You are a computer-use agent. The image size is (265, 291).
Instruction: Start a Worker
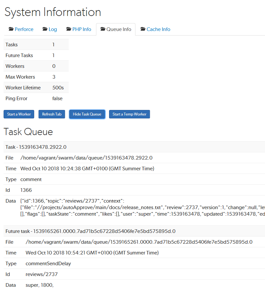(19, 114)
